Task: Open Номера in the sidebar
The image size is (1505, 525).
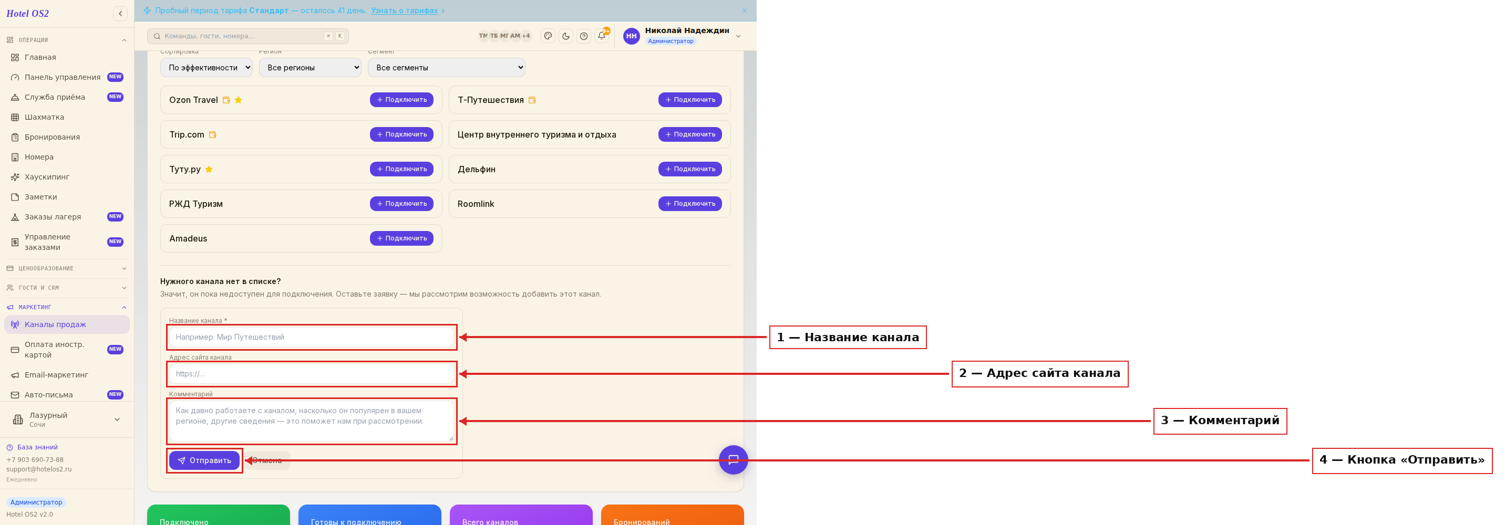Action: point(67,156)
